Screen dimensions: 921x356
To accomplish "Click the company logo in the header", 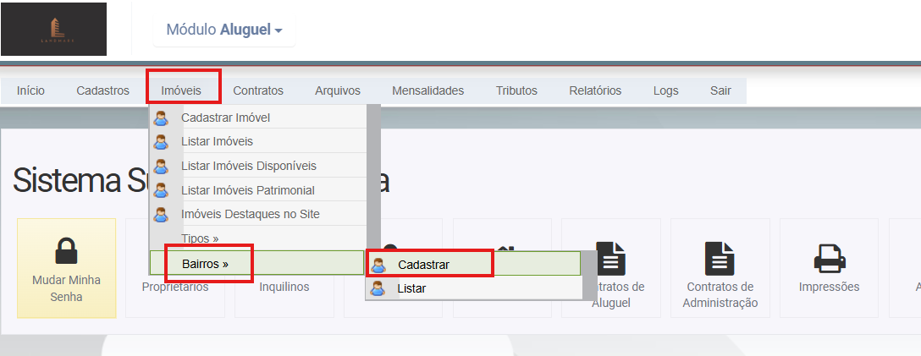I will (54, 30).
